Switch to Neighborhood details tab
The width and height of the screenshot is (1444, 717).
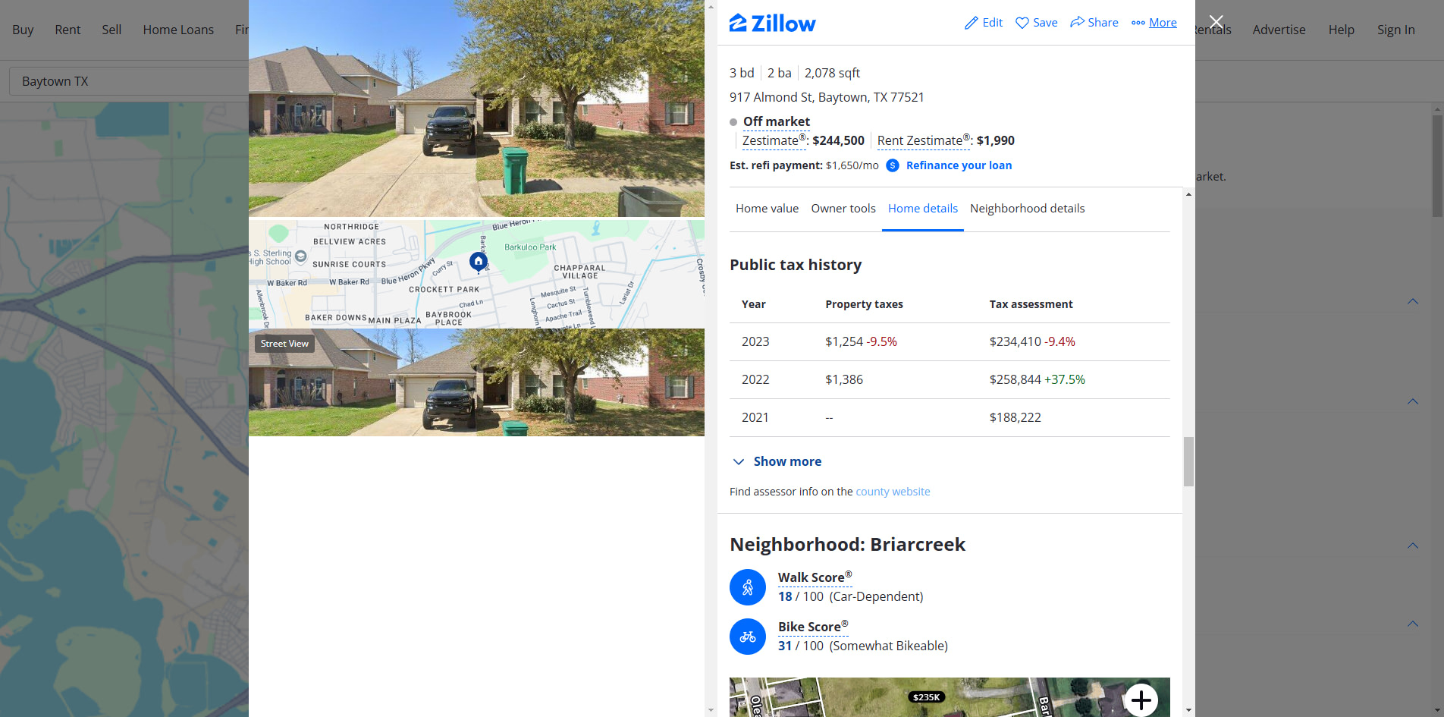pyautogui.click(x=1027, y=209)
